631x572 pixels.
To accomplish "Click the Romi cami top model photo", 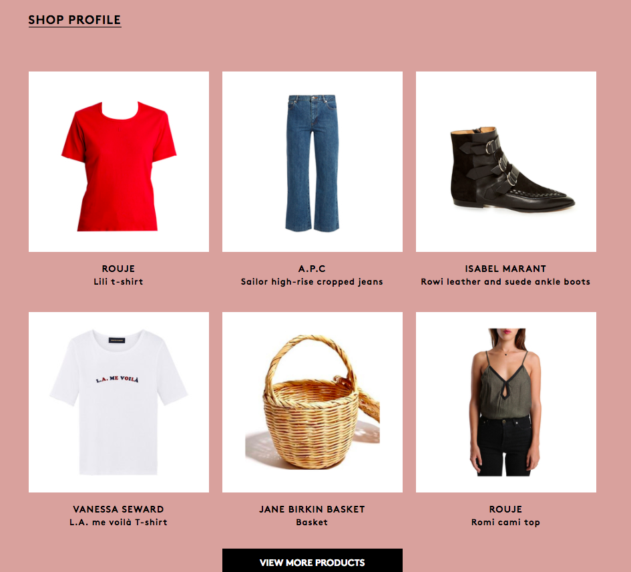I will click(x=506, y=402).
